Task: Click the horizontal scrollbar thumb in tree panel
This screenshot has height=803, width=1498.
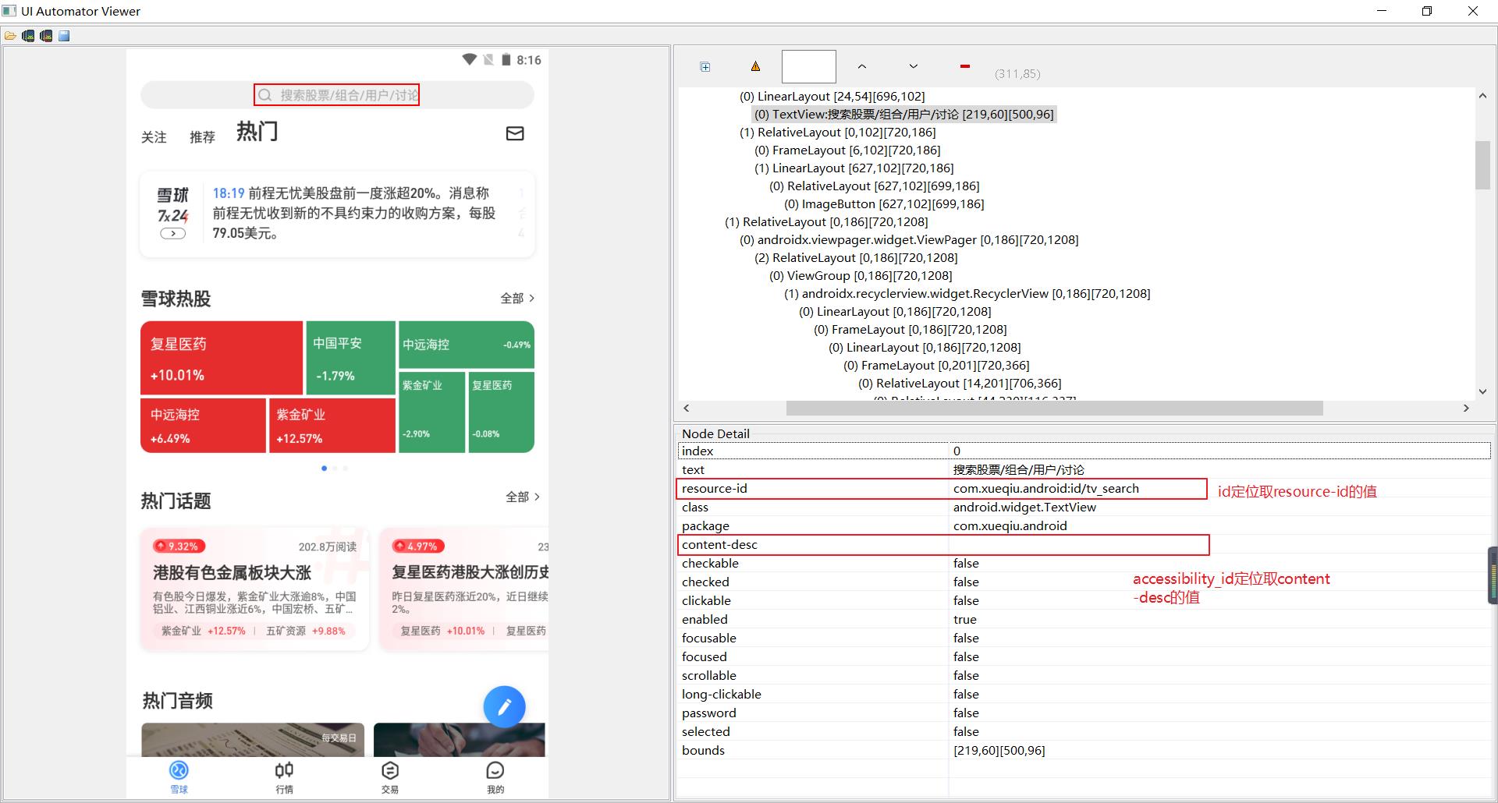Action: coord(1055,408)
